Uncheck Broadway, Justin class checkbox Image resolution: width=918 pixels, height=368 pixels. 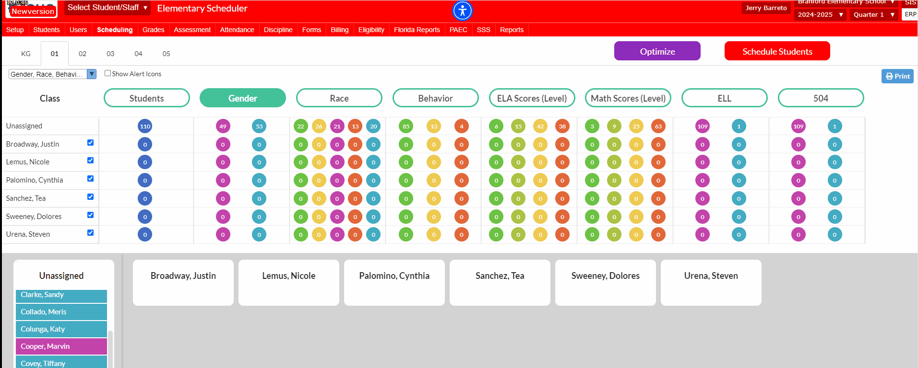pyautogui.click(x=90, y=143)
